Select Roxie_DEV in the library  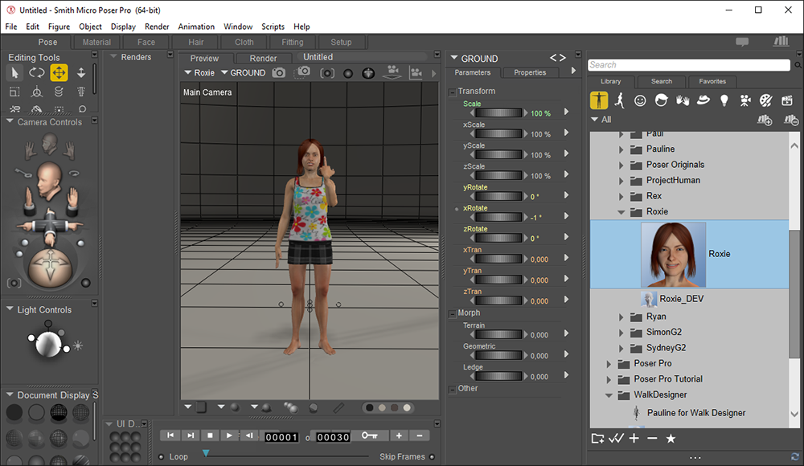click(682, 299)
